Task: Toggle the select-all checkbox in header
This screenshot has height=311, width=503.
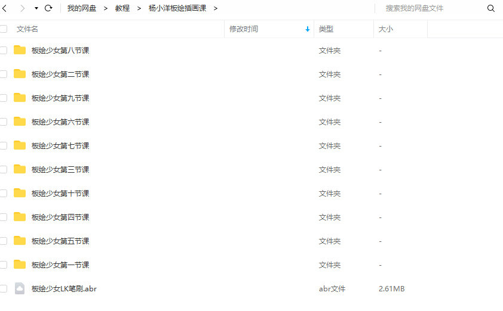Action: click(4, 29)
